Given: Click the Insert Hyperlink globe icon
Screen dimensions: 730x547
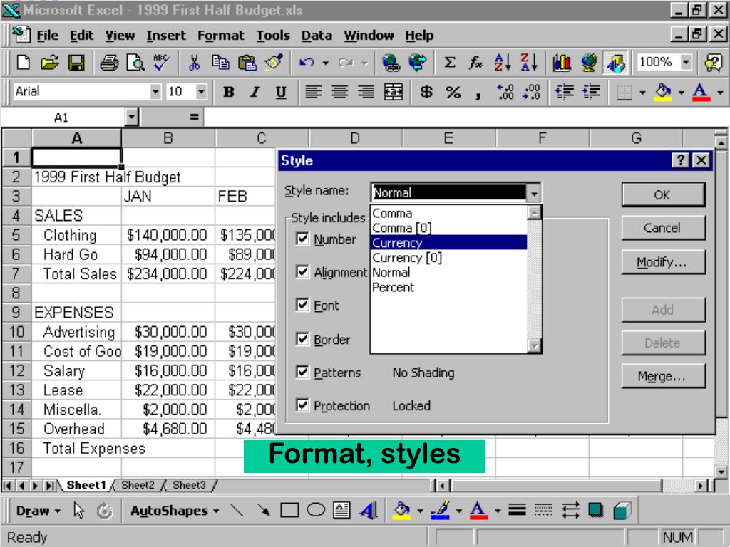Looking at the screenshot, I should click(x=391, y=63).
